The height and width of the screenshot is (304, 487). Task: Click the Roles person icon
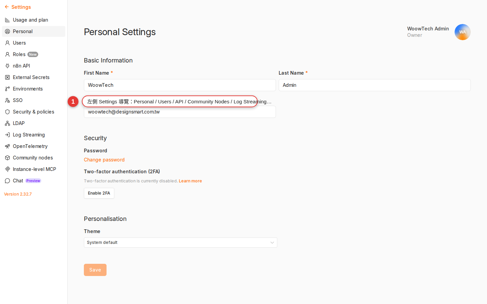[7, 54]
